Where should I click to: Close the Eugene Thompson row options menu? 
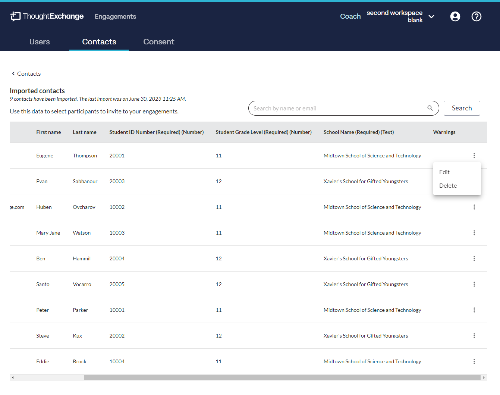click(474, 156)
